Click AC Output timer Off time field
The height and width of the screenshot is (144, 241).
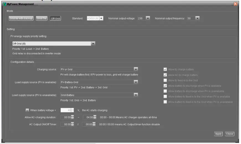point(87,124)
